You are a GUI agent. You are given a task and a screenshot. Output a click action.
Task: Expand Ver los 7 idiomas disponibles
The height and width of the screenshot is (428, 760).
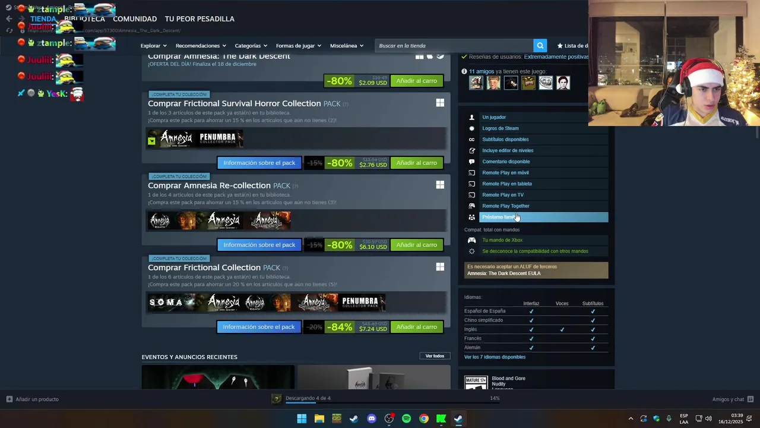495,357
